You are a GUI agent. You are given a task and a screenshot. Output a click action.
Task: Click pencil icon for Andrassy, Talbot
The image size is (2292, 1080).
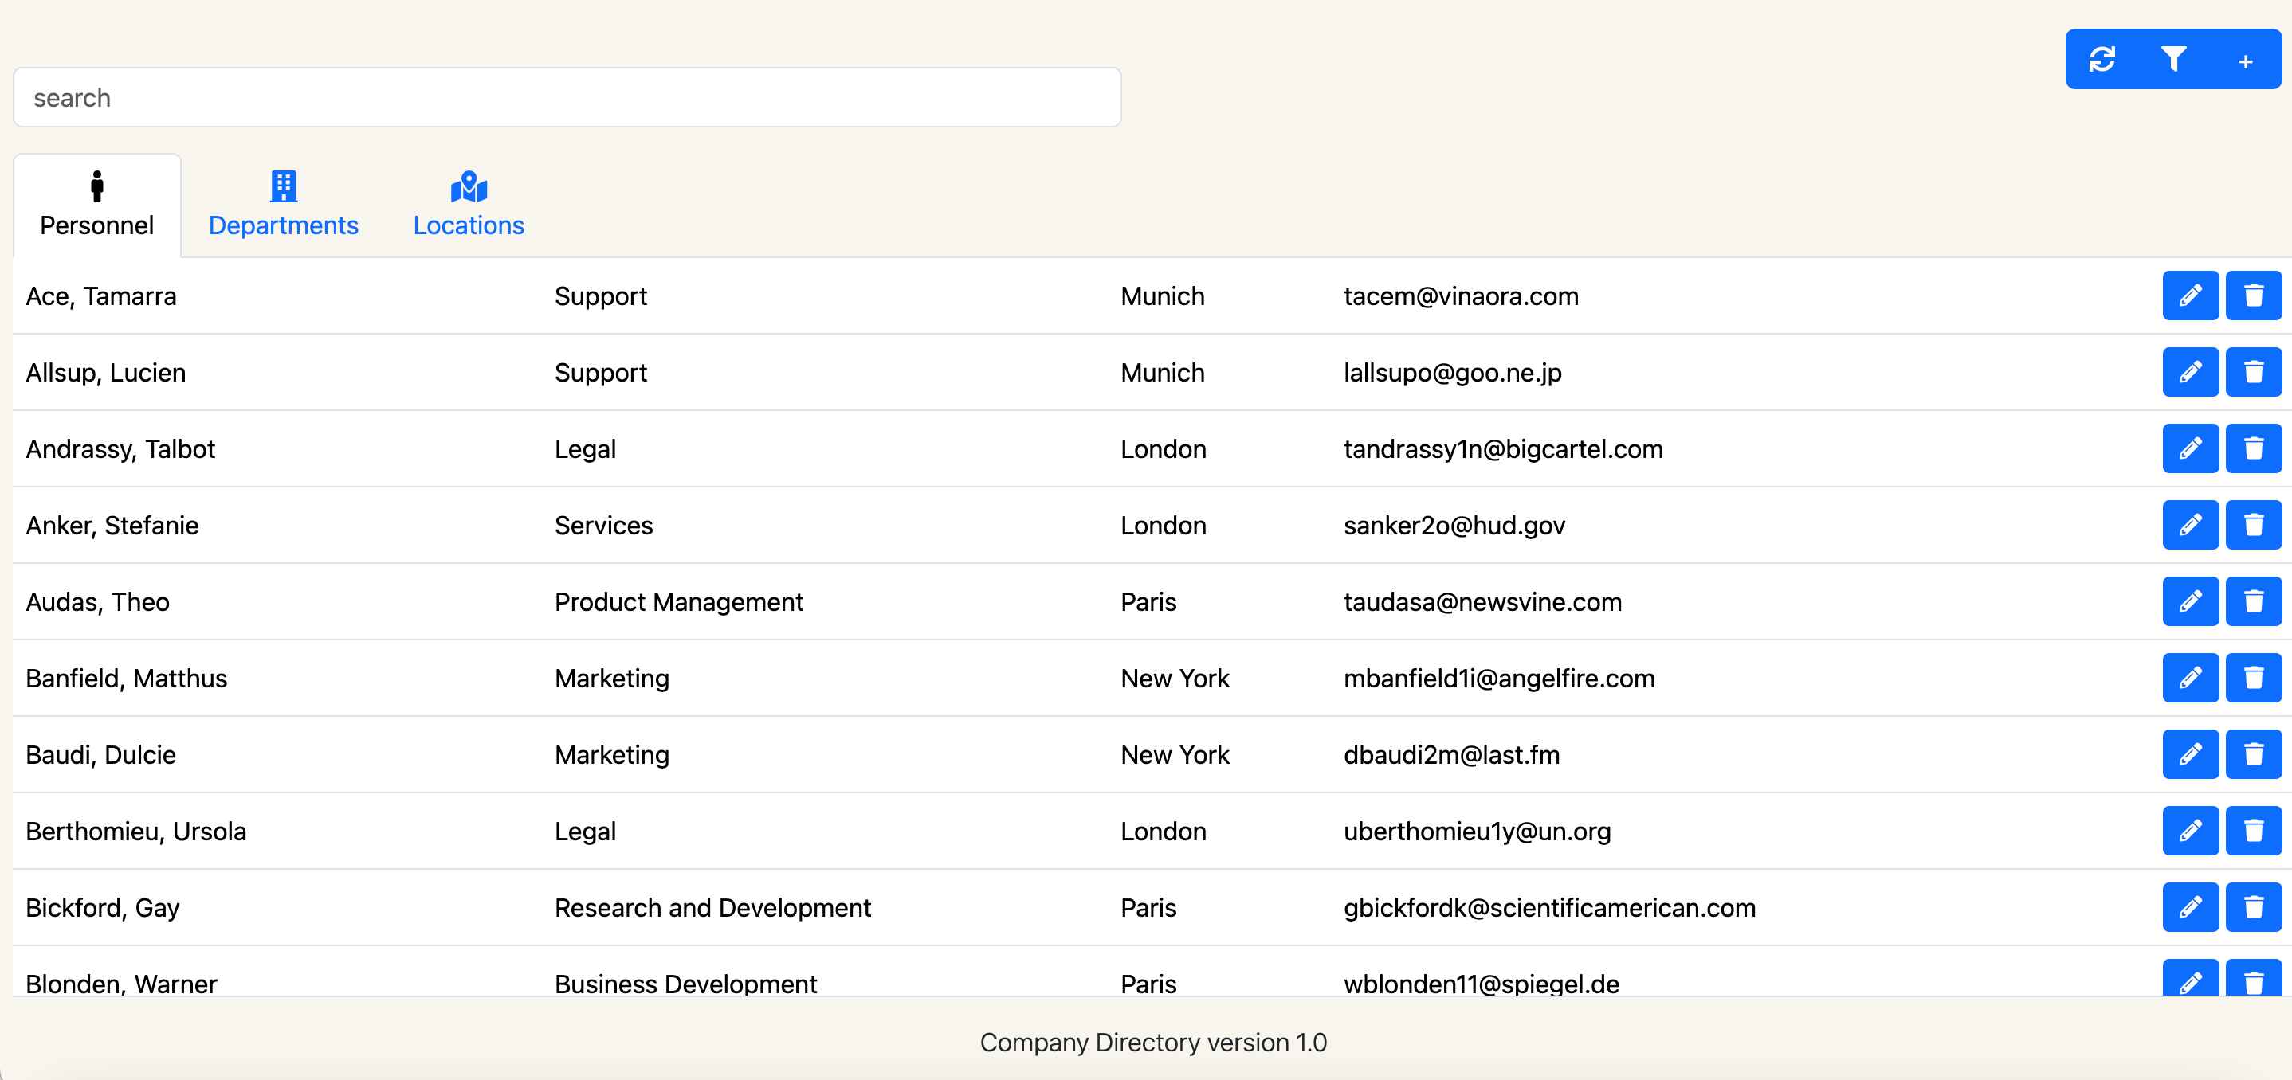pyautogui.click(x=2190, y=448)
